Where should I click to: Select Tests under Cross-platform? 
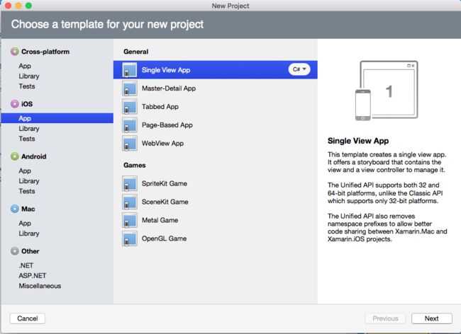pyautogui.click(x=27, y=86)
